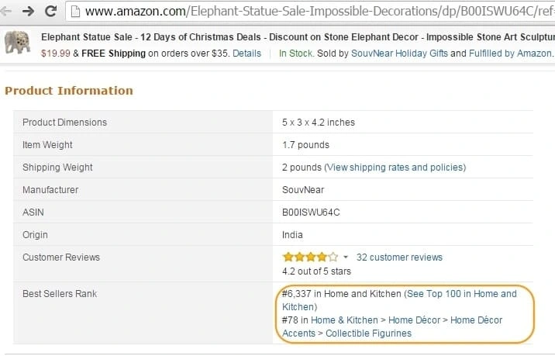
Task: Open the shipping Details link
Action: click(x=246, y=54)
